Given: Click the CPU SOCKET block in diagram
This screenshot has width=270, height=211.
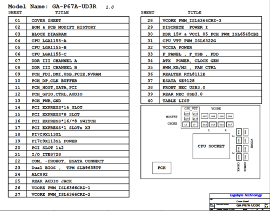Looking at the screenshot, I should (211, 146).
